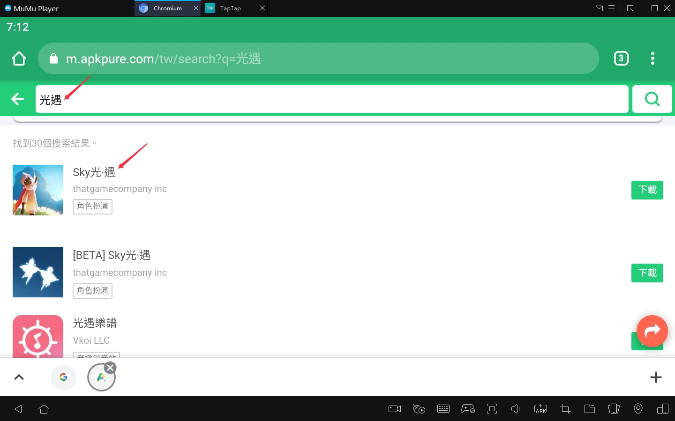The width and height of the screenshot is (675, 421).
Task: Close the TapTap tab
Action: (x=262, y=8)
